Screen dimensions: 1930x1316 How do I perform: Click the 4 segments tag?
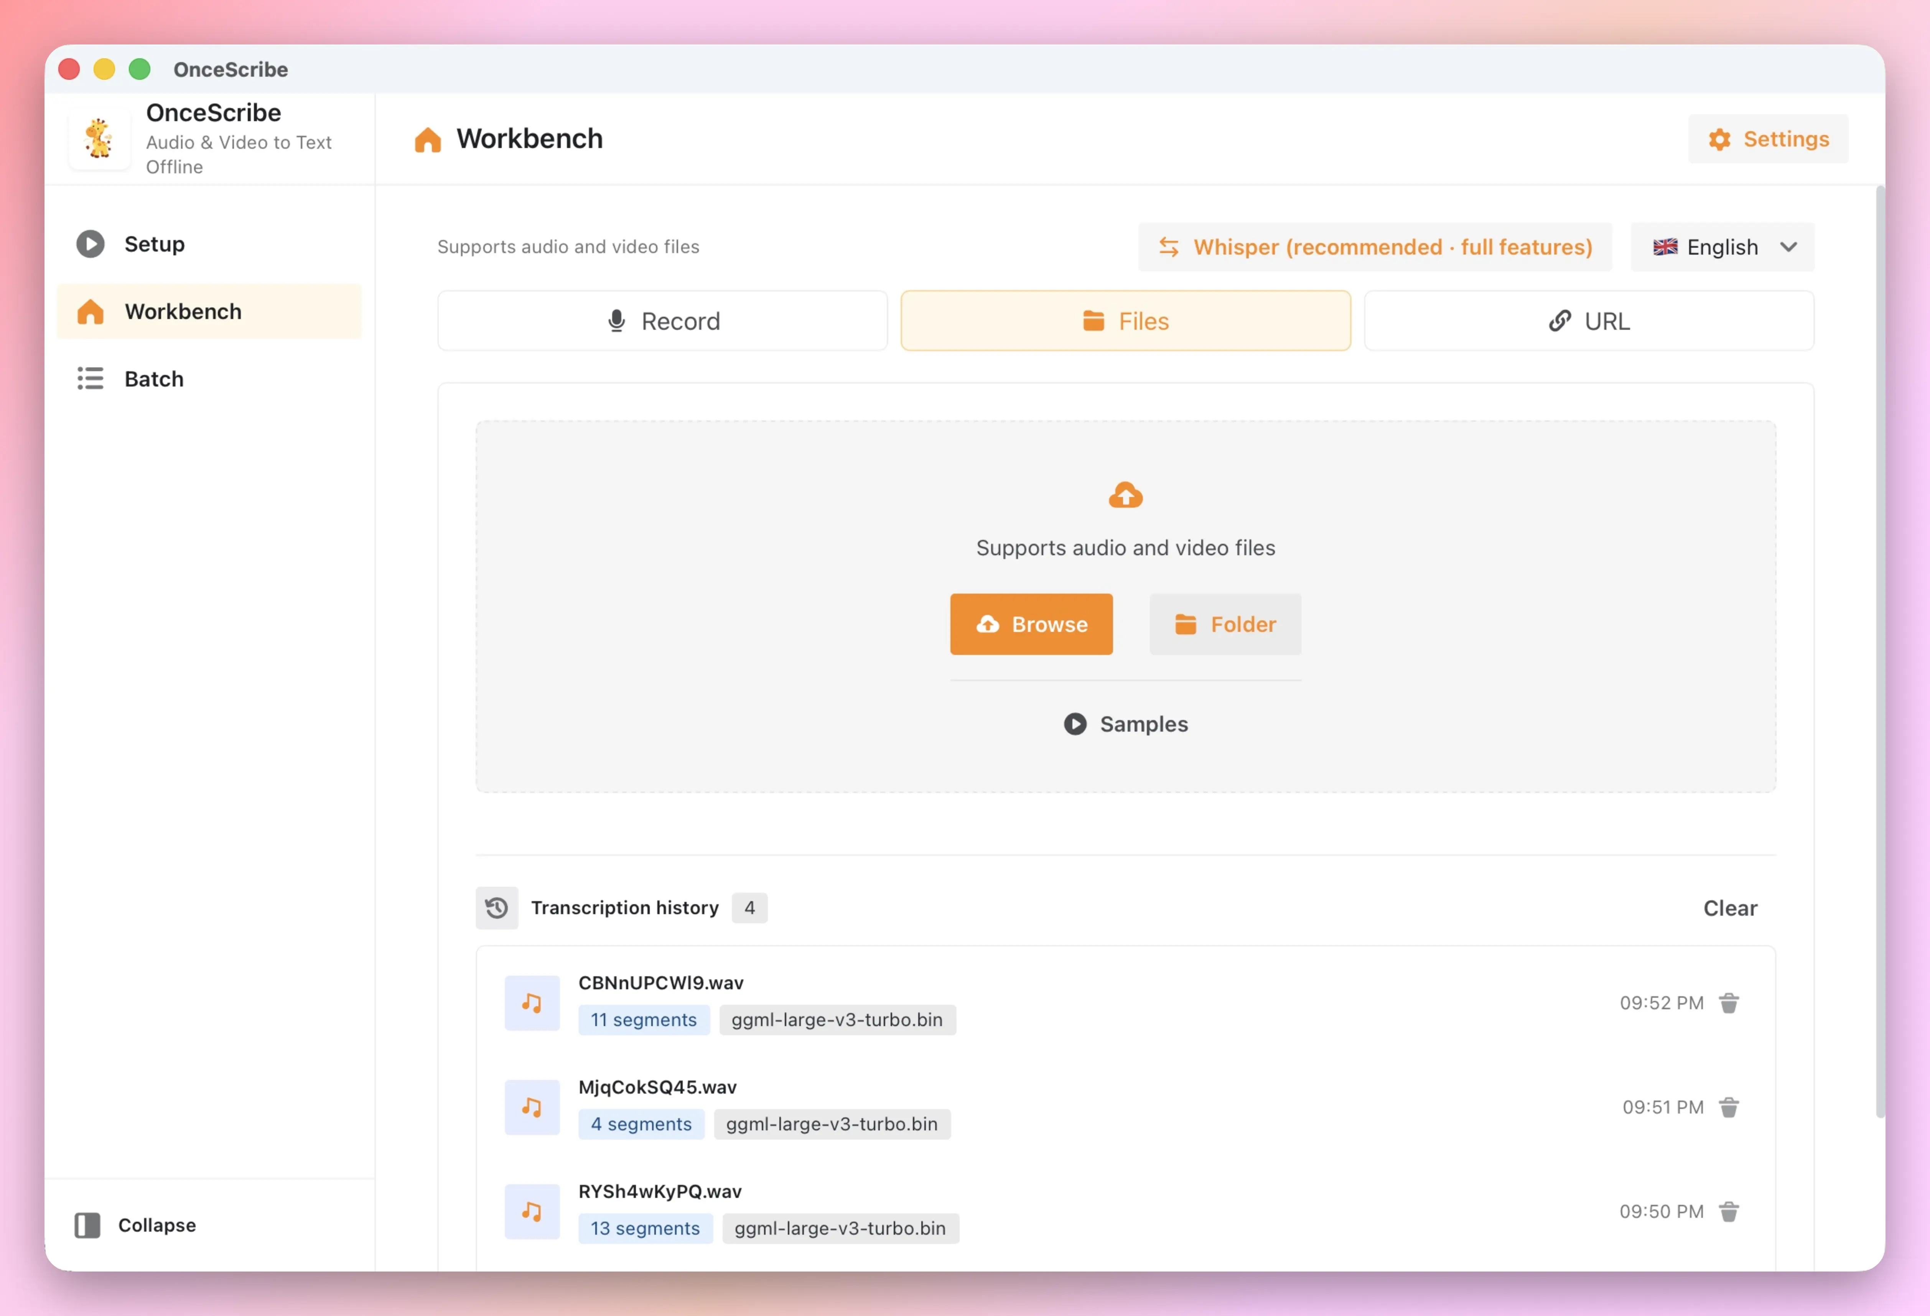641,1124
